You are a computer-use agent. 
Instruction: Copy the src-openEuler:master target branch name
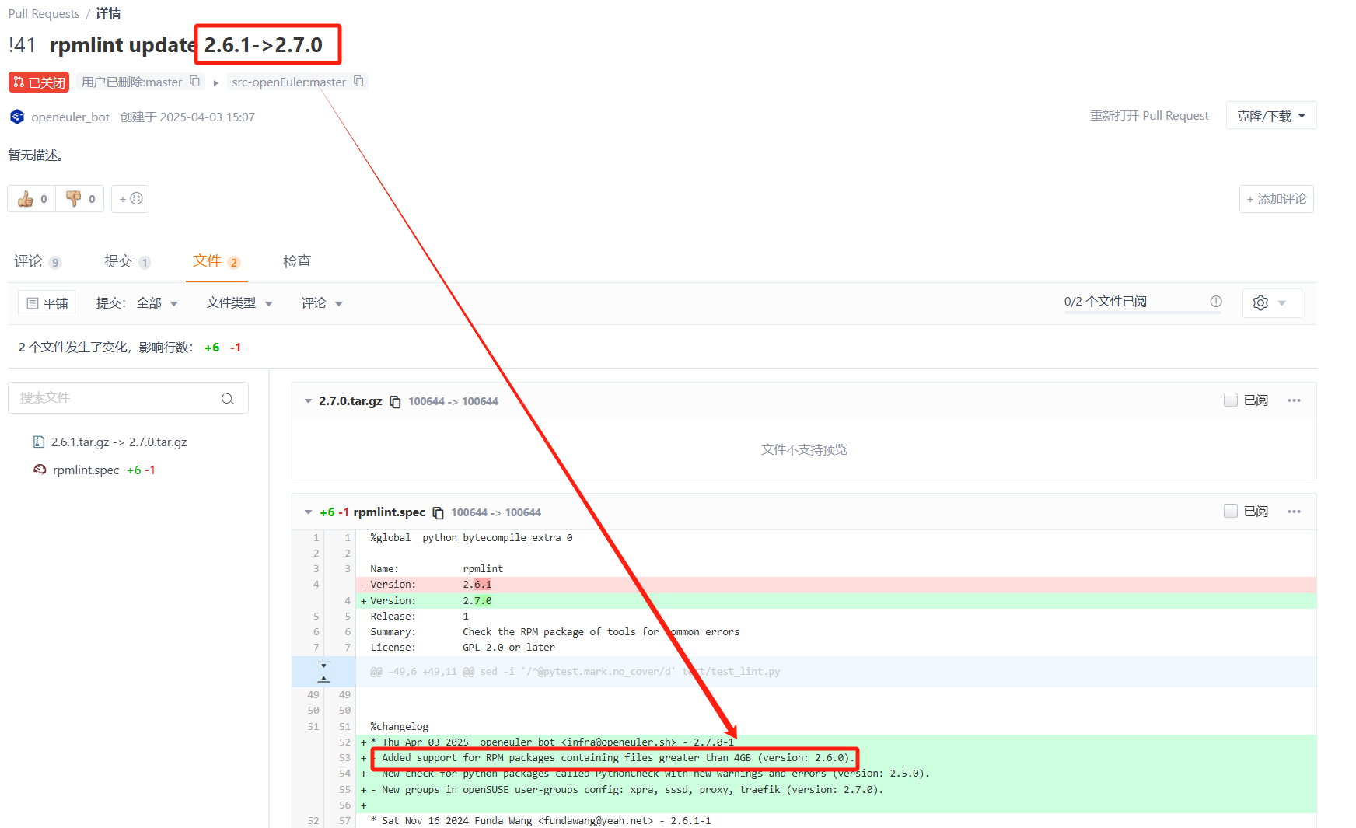358,82
